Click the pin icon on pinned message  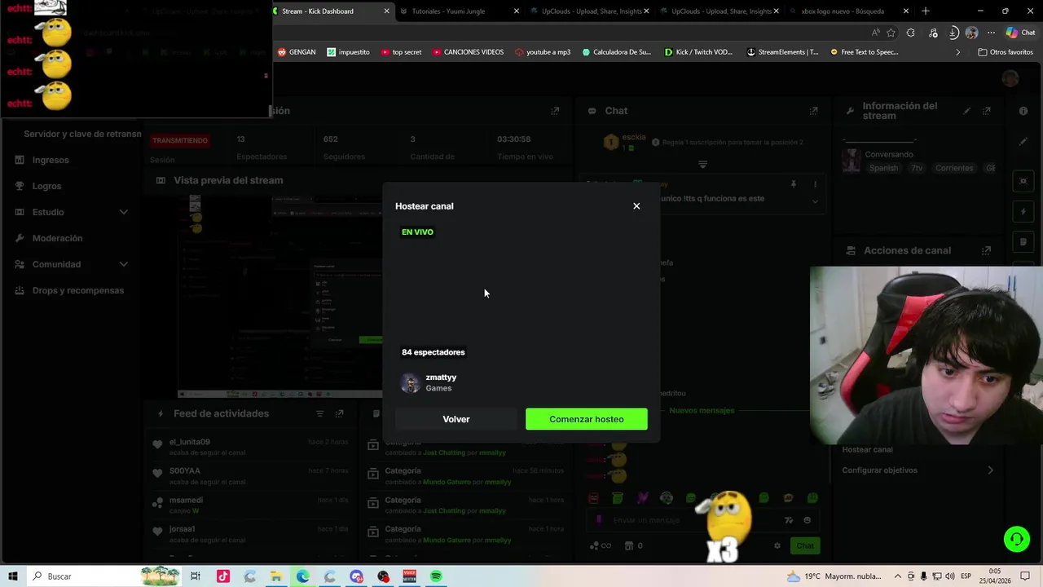(x=794, y=185)
